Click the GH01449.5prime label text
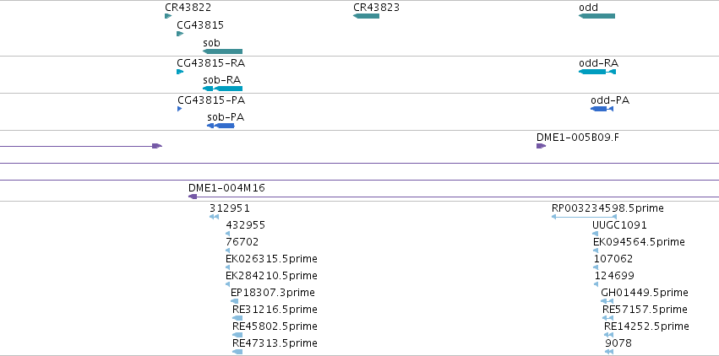 tap(645, 293)
